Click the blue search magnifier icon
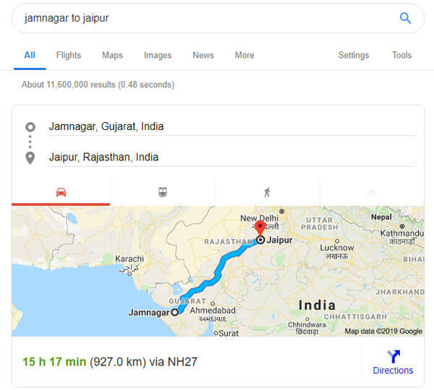Viewport: 434px width, 390px height. point(405,18)
